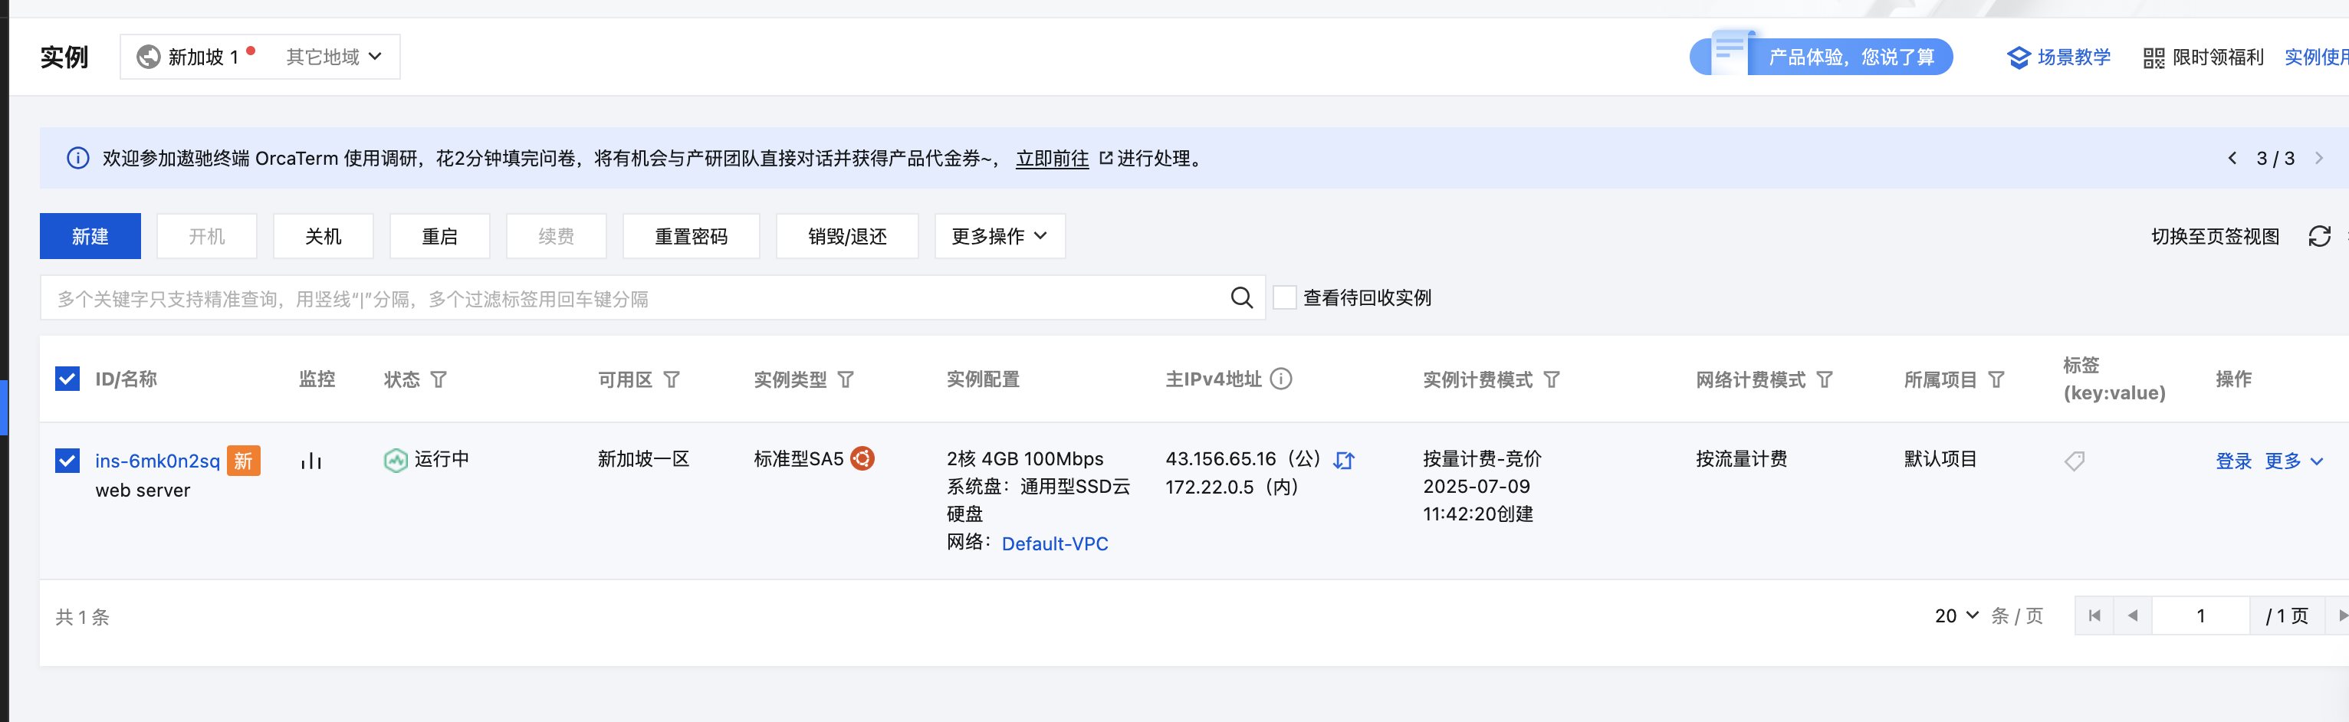Click the 重置密码 reset password button

pos(692,236)
